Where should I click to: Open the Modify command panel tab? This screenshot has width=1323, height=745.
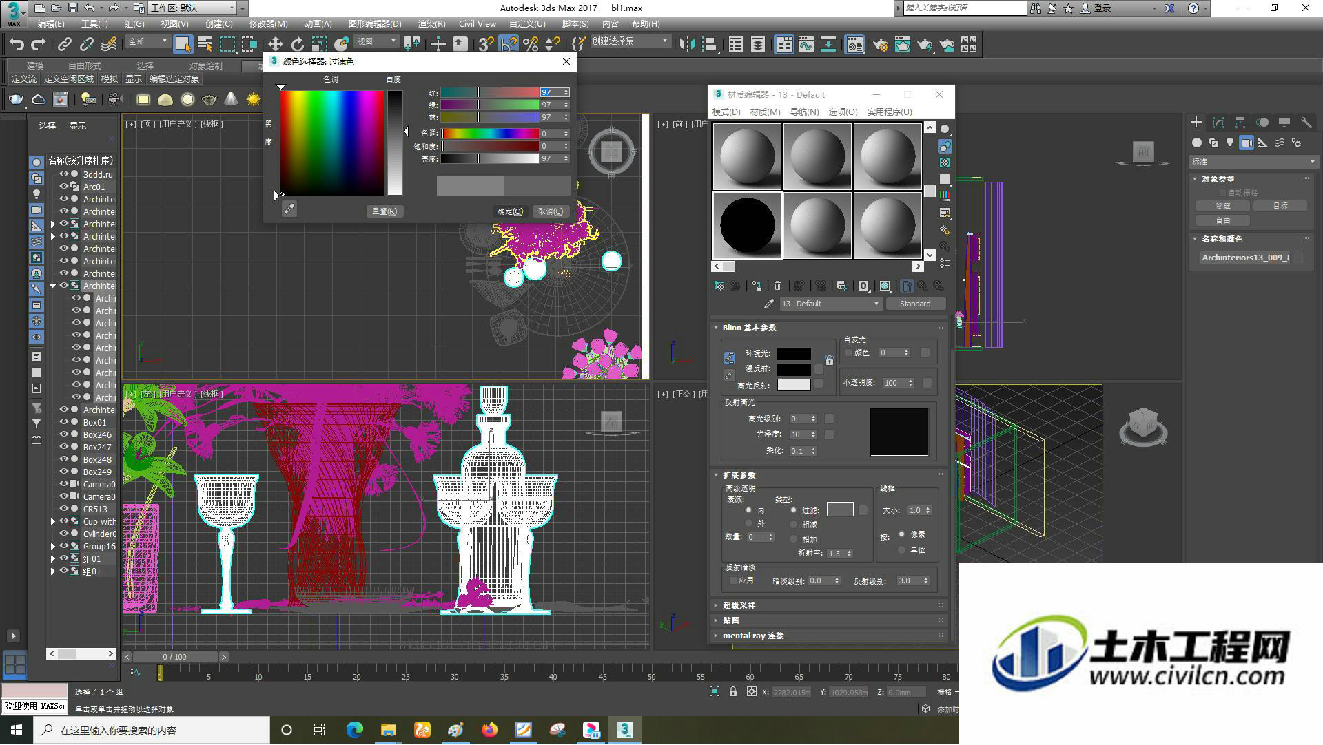(1218, 122)
